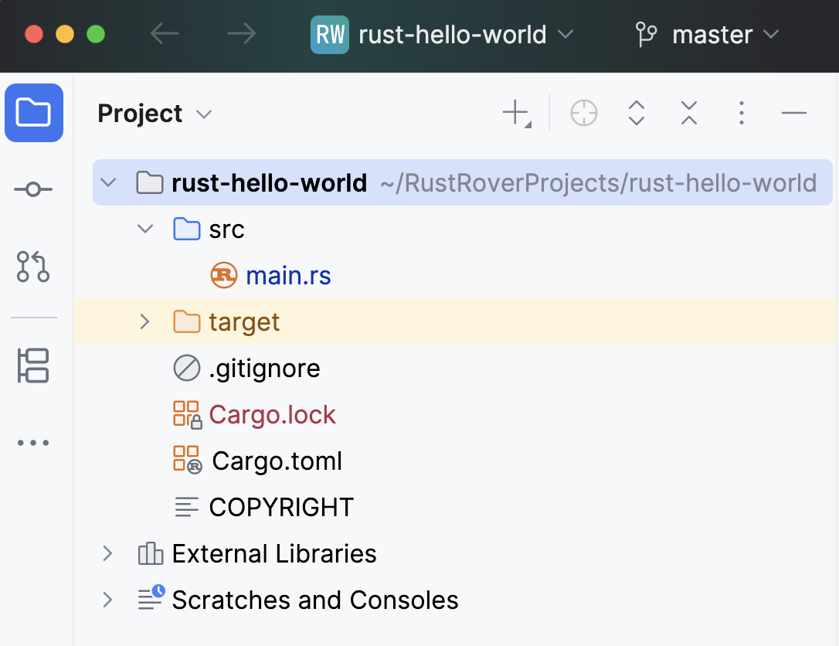Viewport: 839px width, 646px height.
Task: Open the main.rs file
Action: point(288,275)
